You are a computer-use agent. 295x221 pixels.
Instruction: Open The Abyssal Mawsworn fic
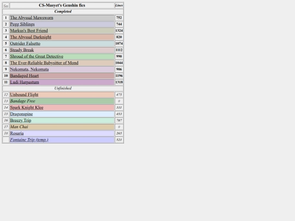point(32,17)
